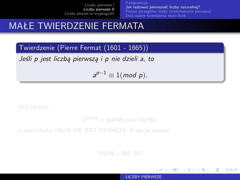
Task: Click the go forward curved arrow icon
Action: (x=236, y=170)
